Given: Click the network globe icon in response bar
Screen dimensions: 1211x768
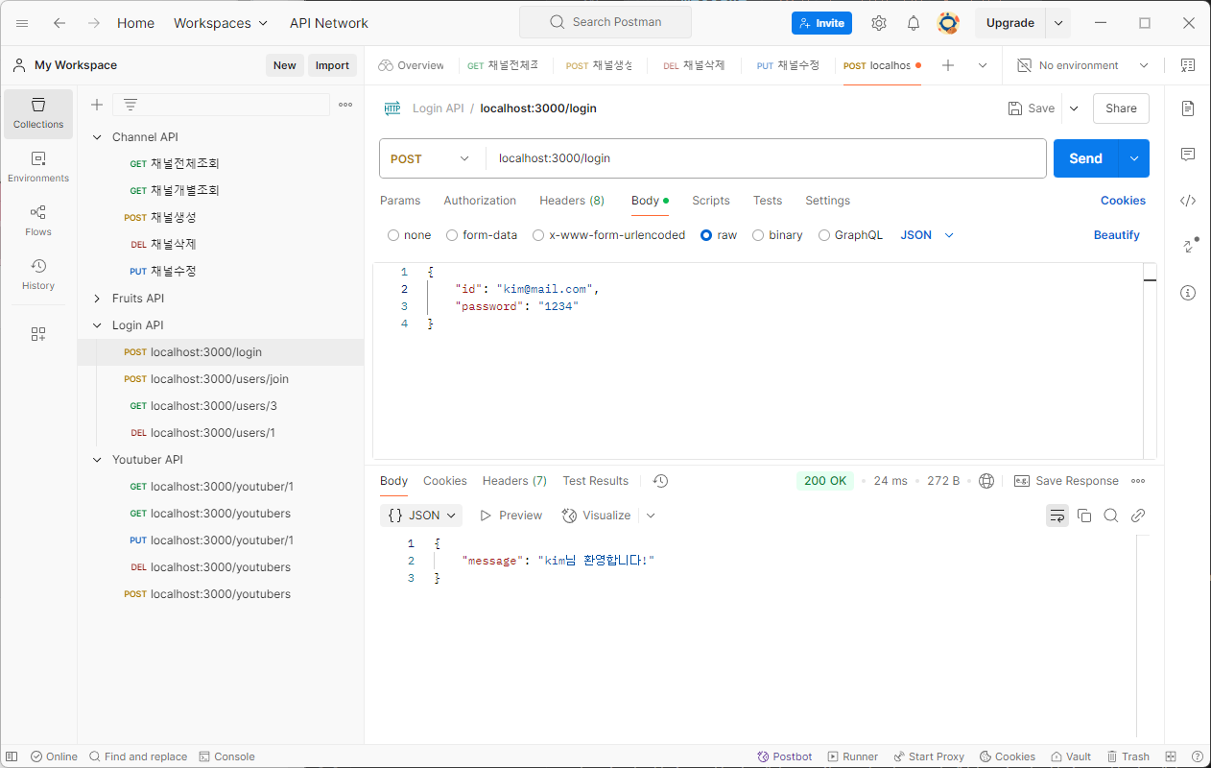Looking at the screenshot, I should click(986, 481).
